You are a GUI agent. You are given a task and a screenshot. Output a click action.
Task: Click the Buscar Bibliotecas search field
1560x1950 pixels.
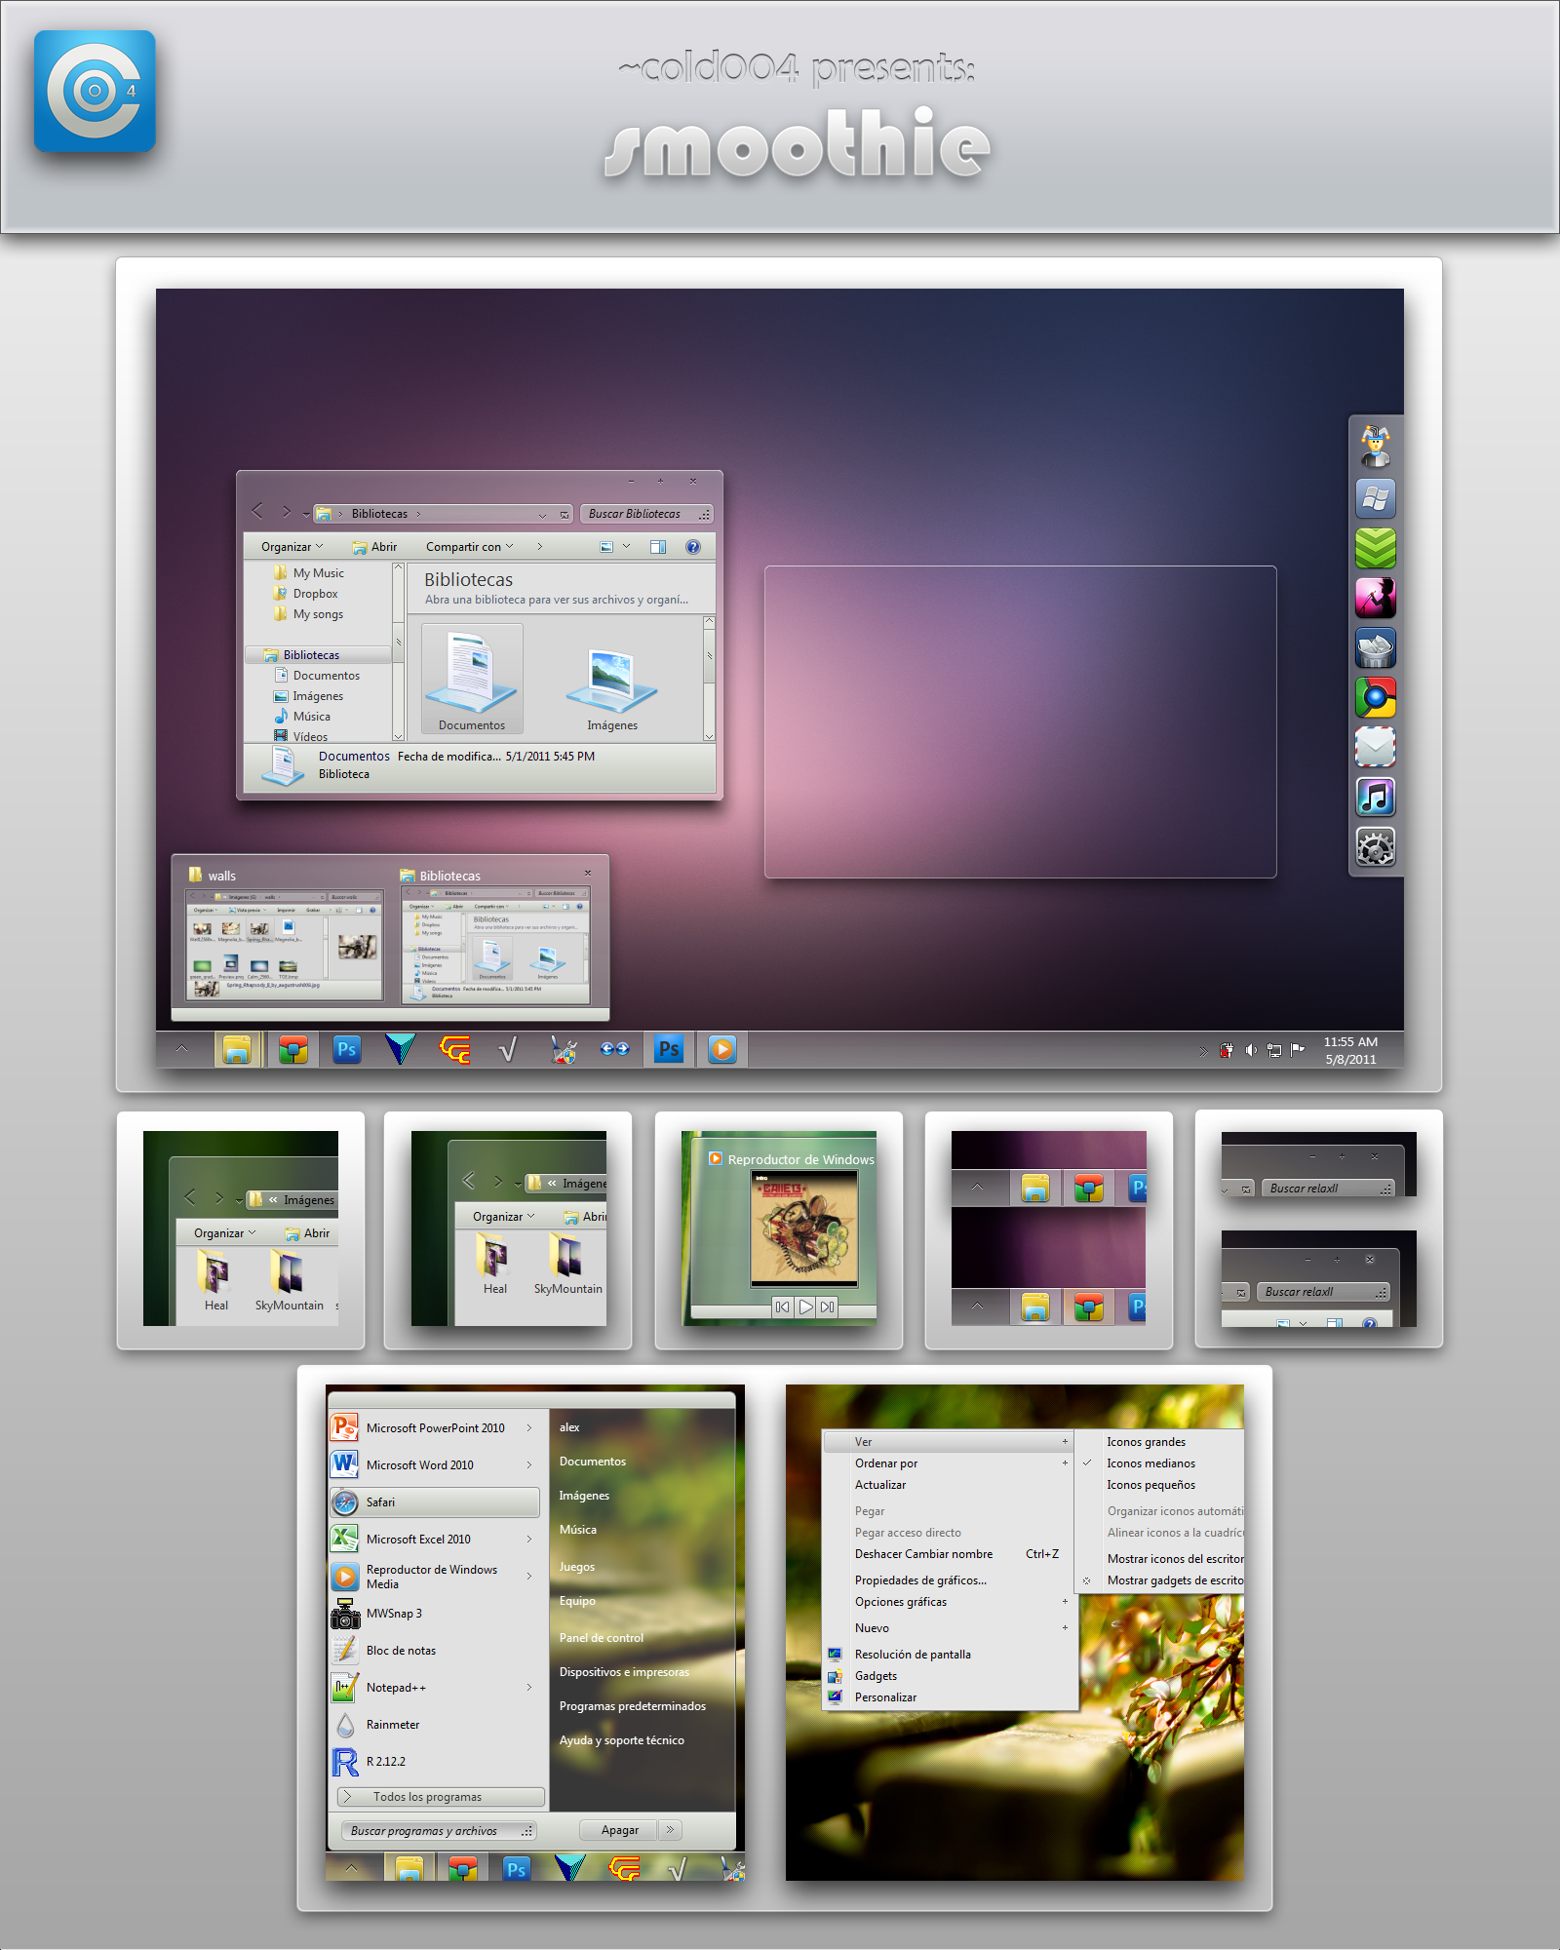[x=640, y=514]
